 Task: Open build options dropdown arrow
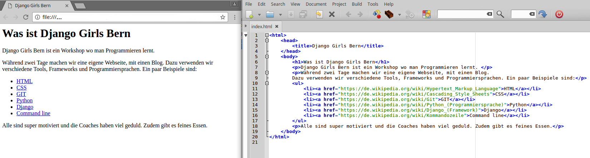pos(399,15)
